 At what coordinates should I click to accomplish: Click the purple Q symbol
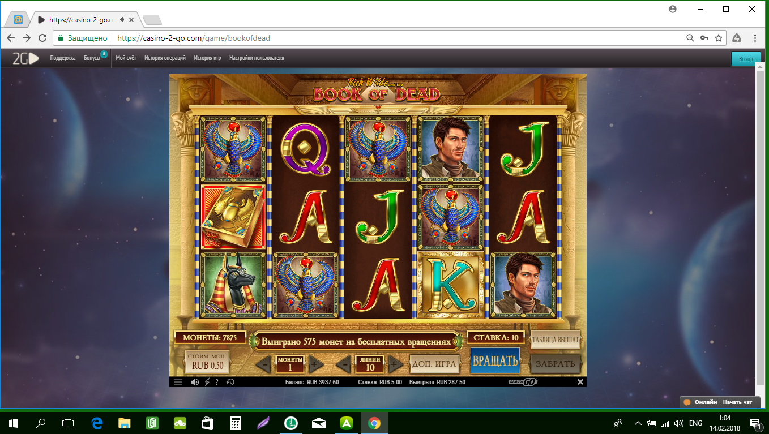306,149
